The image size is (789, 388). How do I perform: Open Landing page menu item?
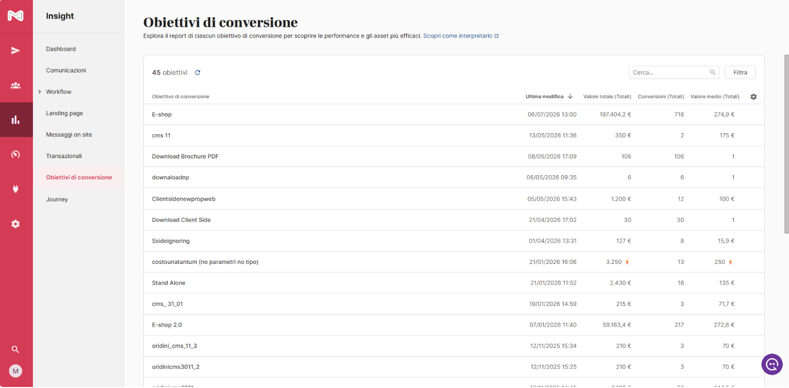click(x=64, y=113)
